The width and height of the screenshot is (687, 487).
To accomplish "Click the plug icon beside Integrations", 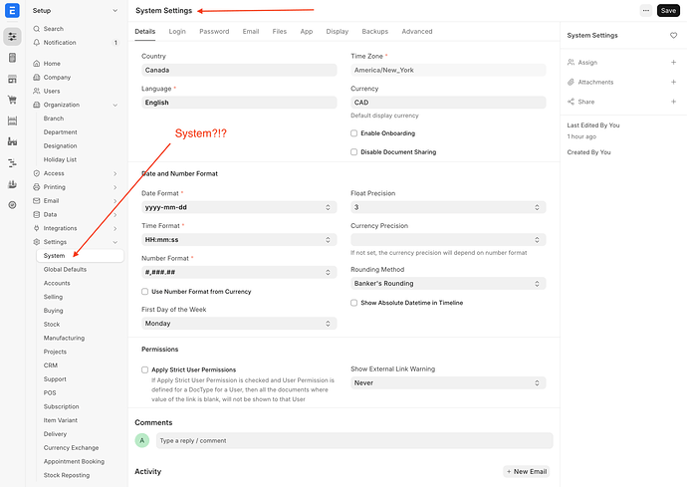I will pyautogui.click(x=37, y=228).
